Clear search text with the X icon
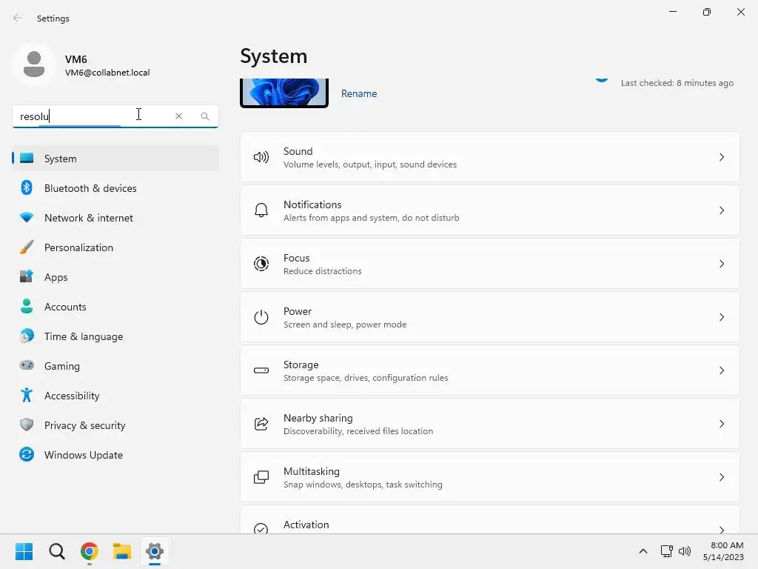This screenshot has width=758, height=569. click(x=179, y=116)
